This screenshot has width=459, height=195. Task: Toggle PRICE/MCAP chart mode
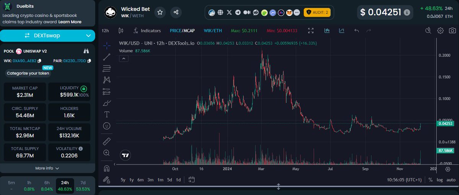(x=182, y=31)
